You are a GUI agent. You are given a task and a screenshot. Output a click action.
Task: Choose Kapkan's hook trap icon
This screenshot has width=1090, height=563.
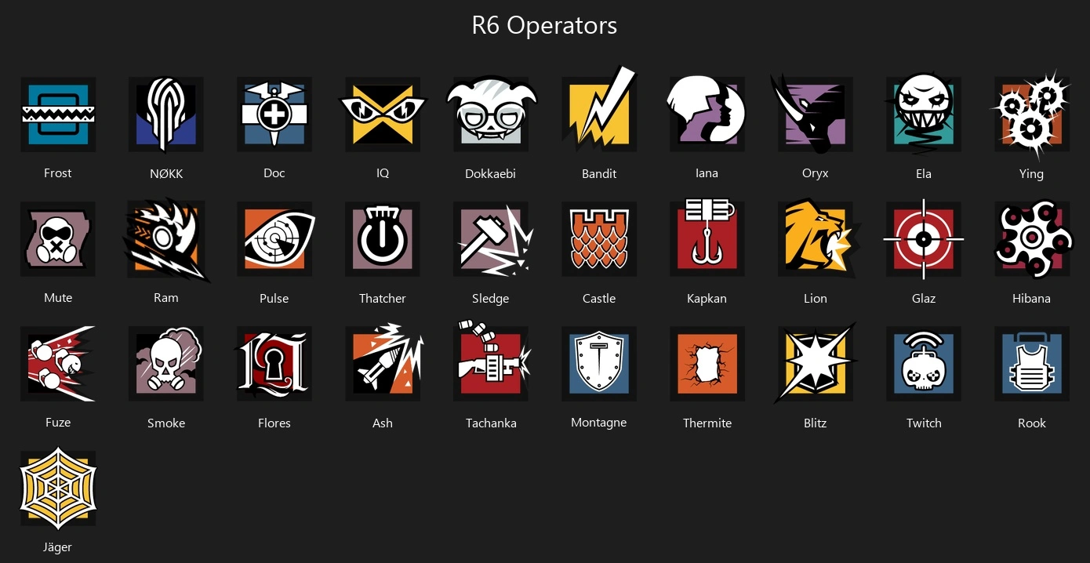pyautogui.click(x=707, y=237)
